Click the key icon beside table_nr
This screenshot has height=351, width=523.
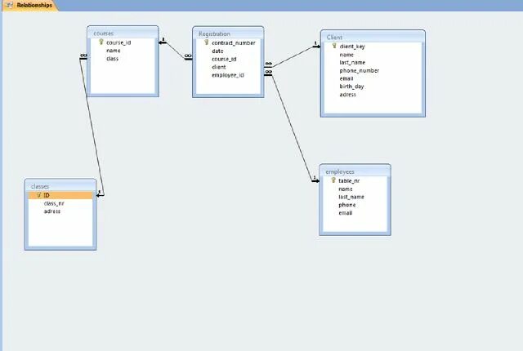(333, 180)
